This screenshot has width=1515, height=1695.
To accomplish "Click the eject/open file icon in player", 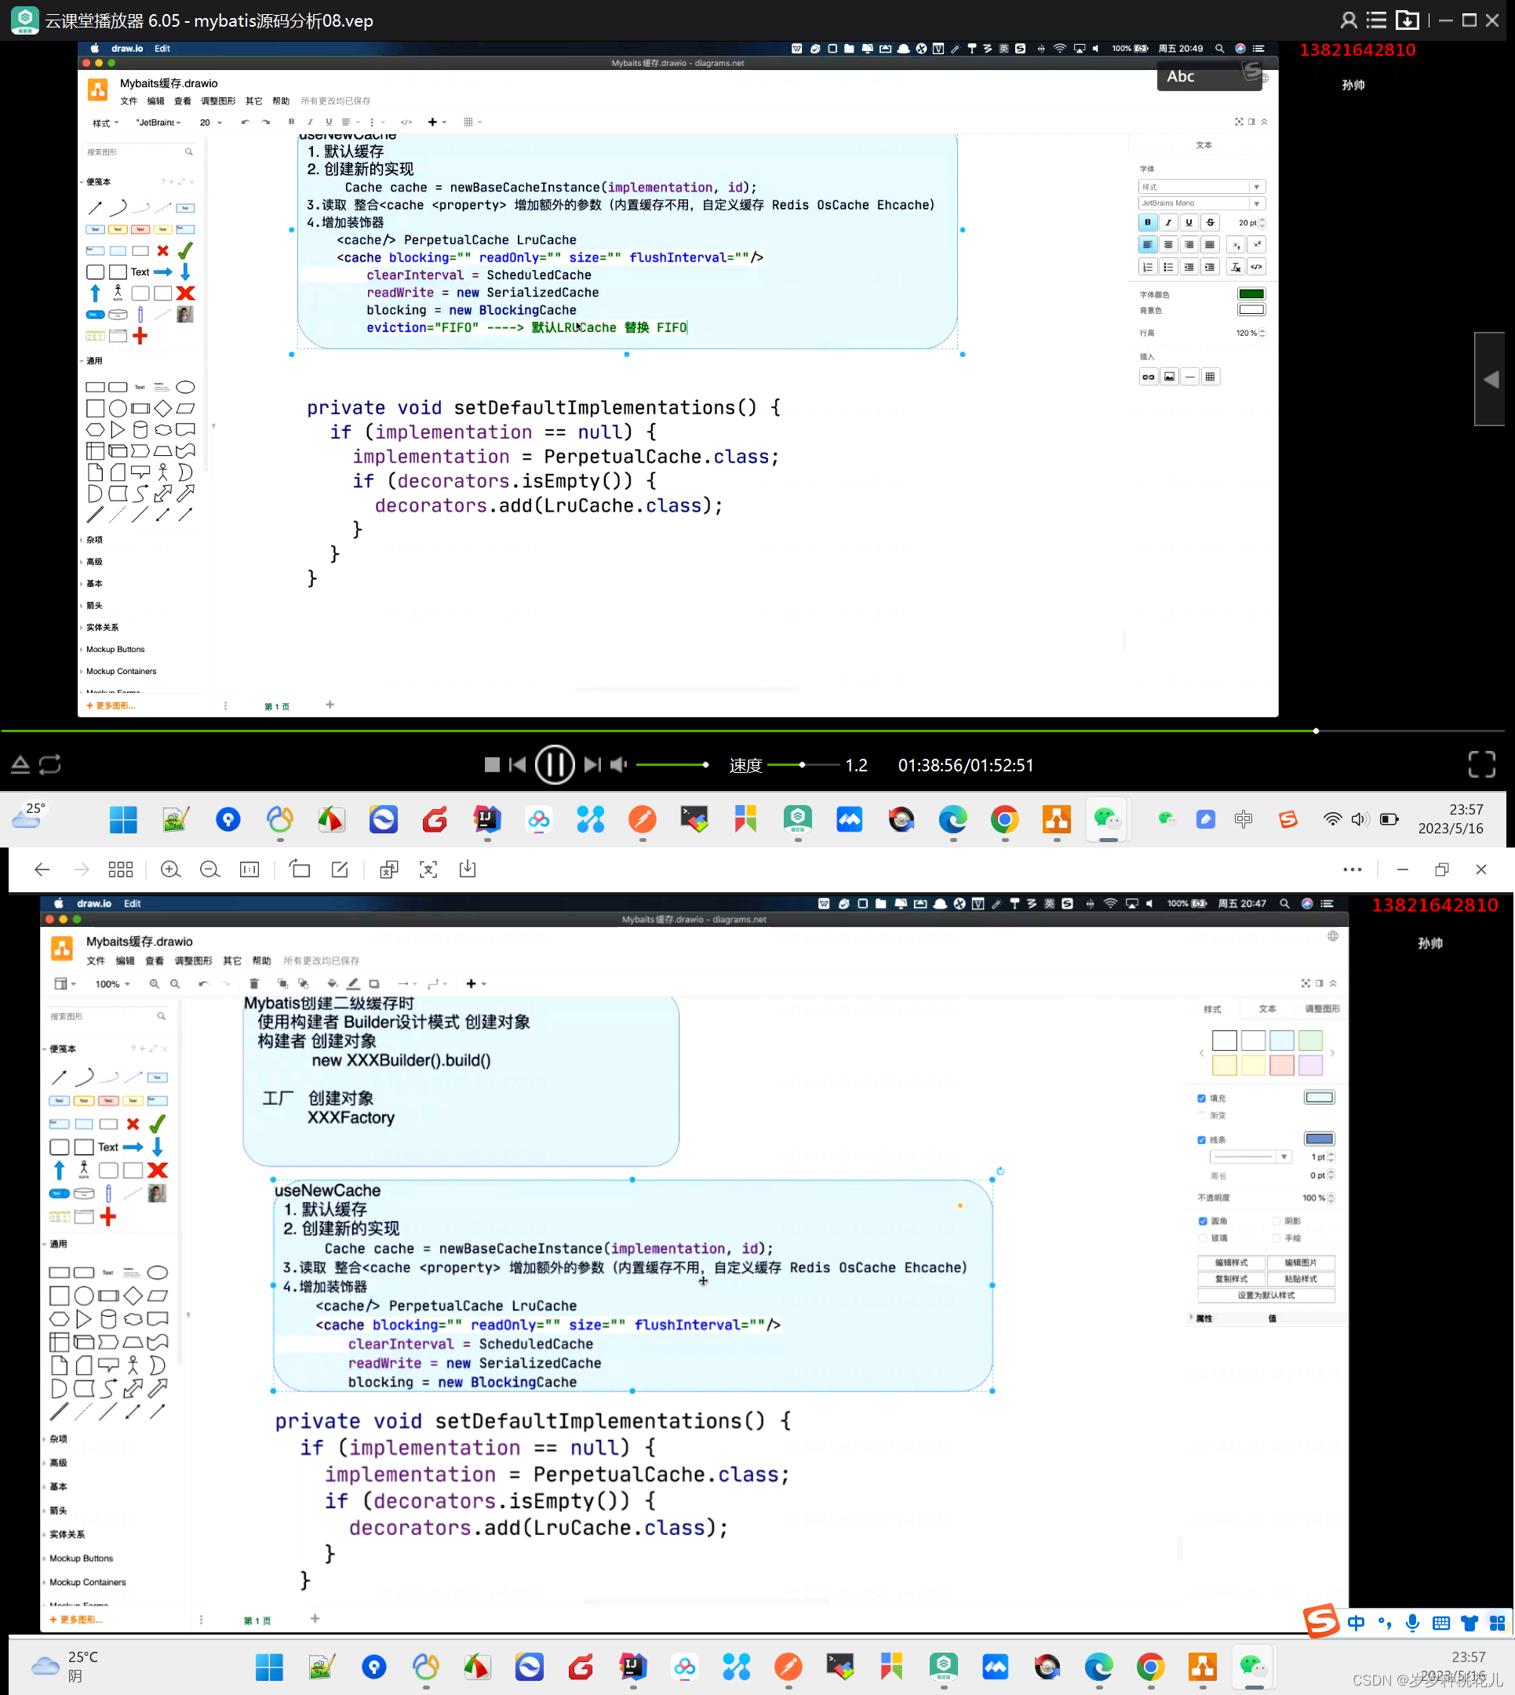I will [20, 764].
